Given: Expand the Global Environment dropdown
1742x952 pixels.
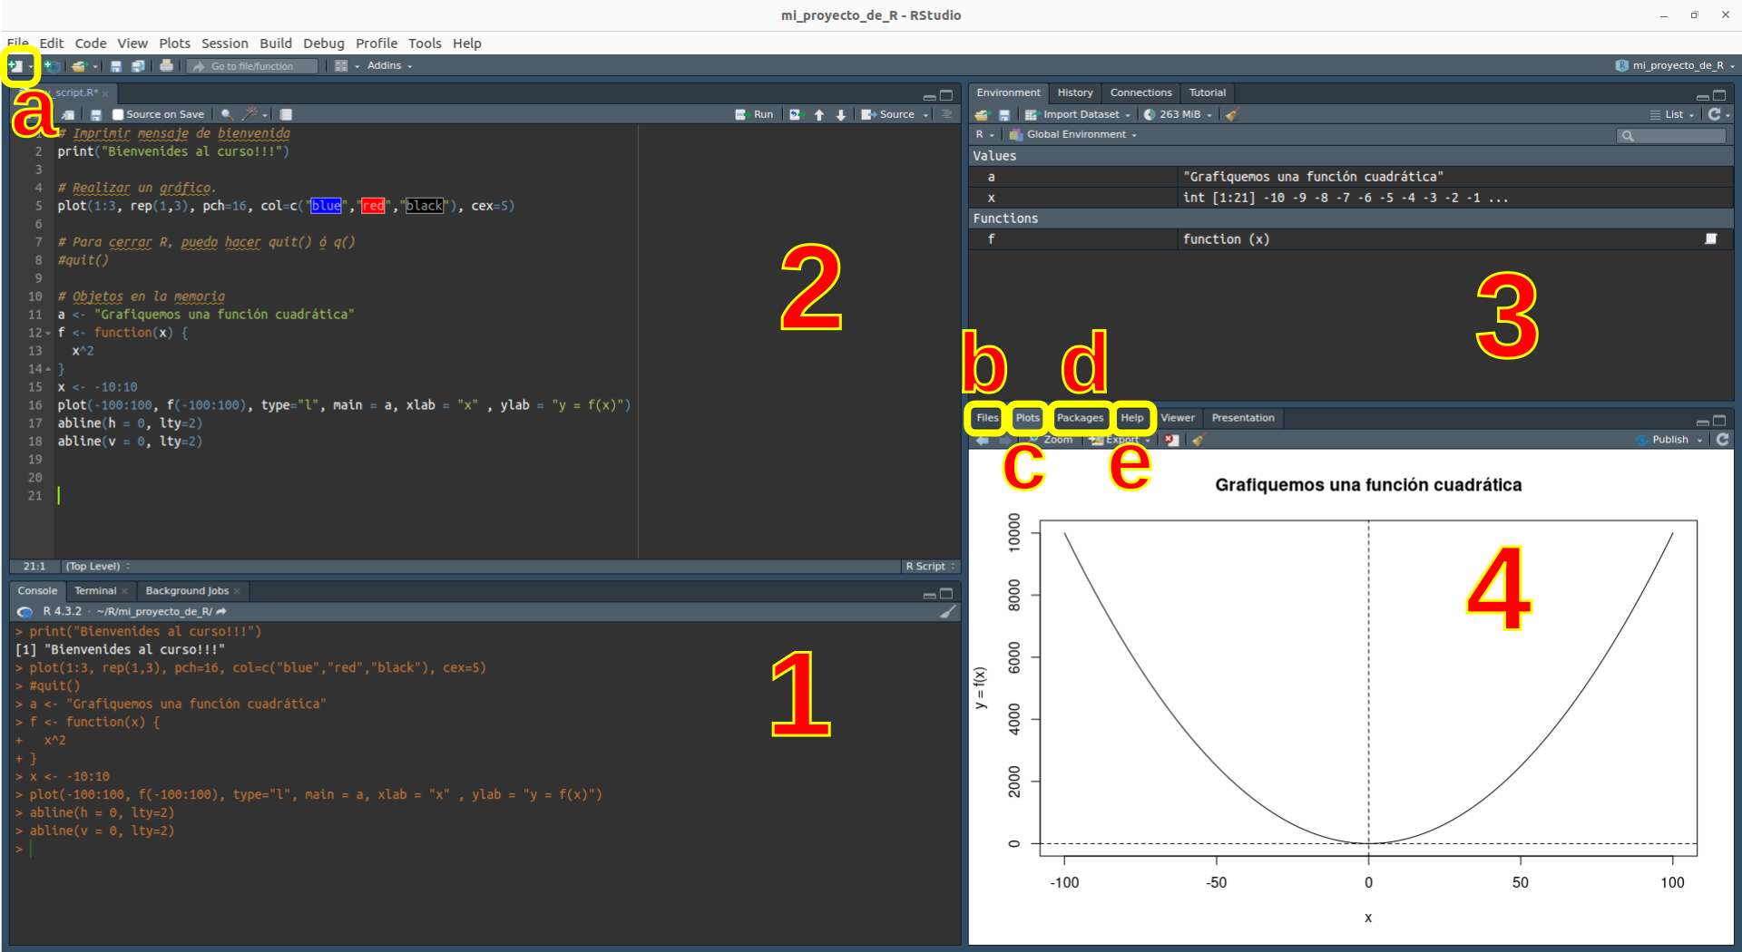Looking at the screenshot, I should click(1076, 135).
